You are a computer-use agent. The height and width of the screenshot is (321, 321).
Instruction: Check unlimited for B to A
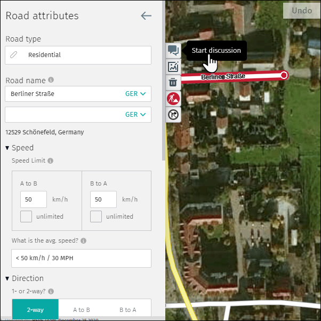[96, 216]
